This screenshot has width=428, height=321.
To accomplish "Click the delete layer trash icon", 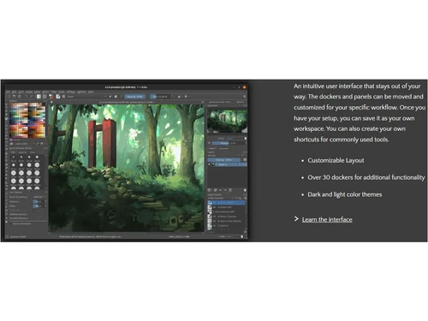I will click(230, 190).
